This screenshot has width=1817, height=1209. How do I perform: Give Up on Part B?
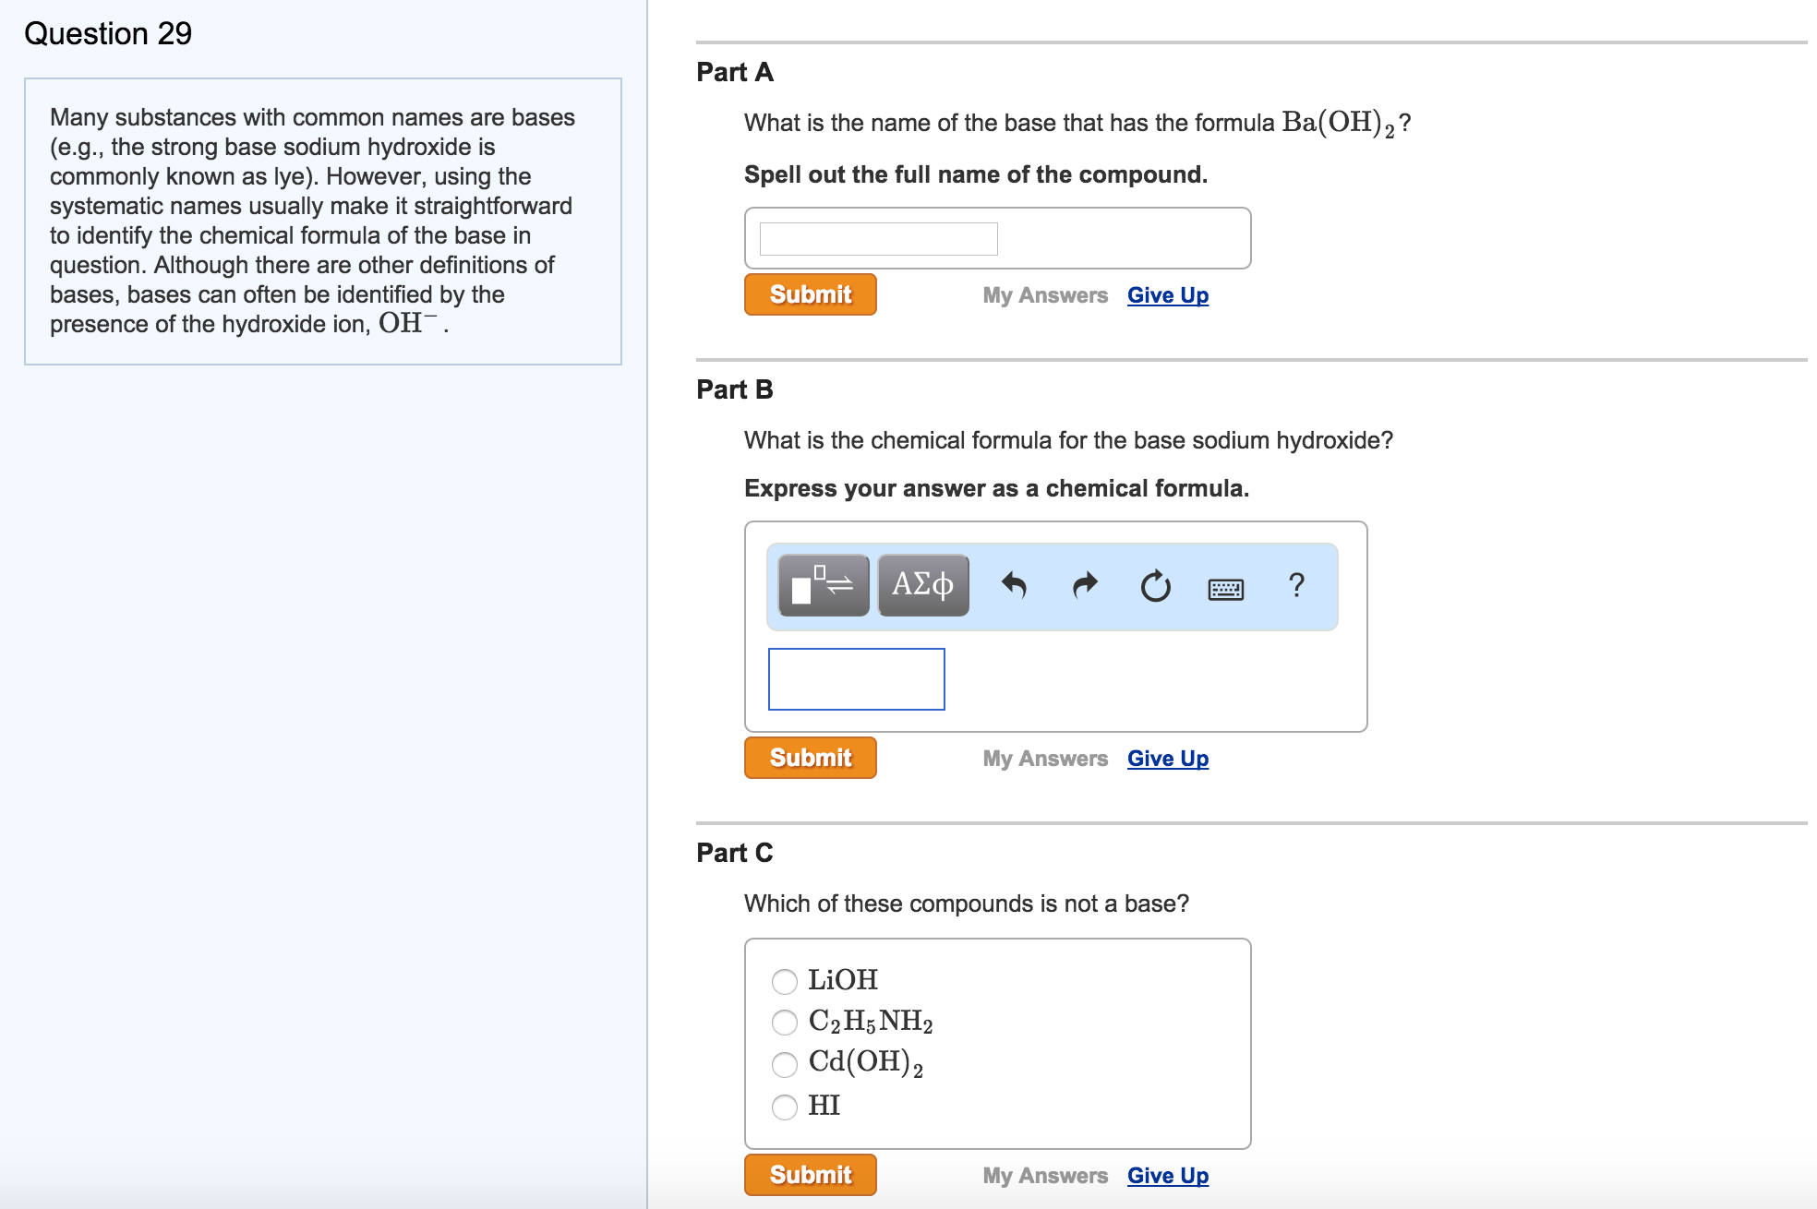pyautogui.click(x=1167, y=758)
